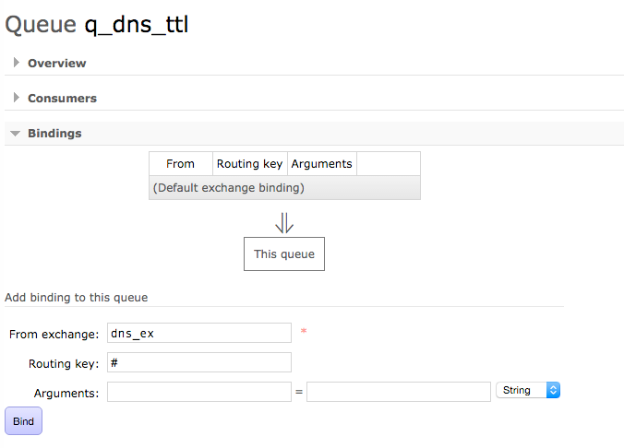
Task: Click the blue dropdown arrows beside String
Action: [x=553, y=390]
